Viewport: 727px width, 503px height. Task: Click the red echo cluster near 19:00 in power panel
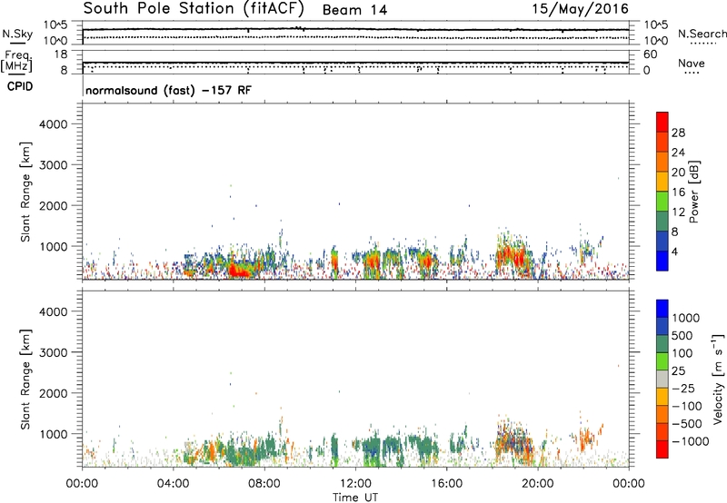pyautogui.click(x=510, y=257)
